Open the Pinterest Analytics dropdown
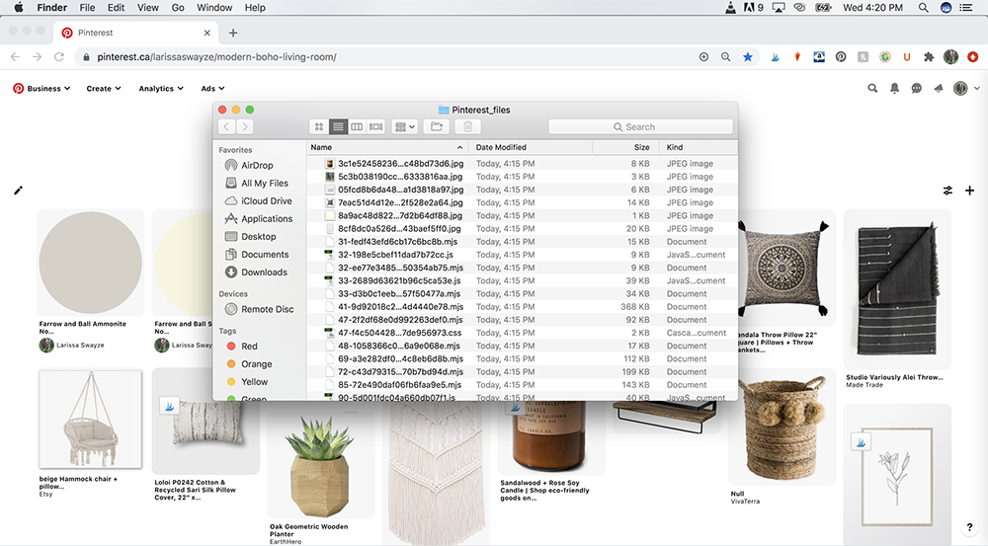Viewport: 988px width, 546px height. coord(161,88)
